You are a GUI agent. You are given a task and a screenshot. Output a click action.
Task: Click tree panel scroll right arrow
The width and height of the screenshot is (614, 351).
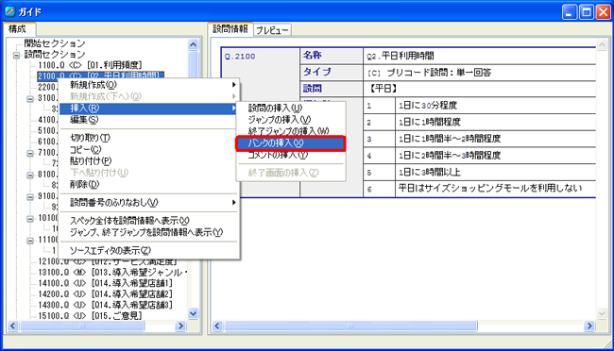pos(180,326)
